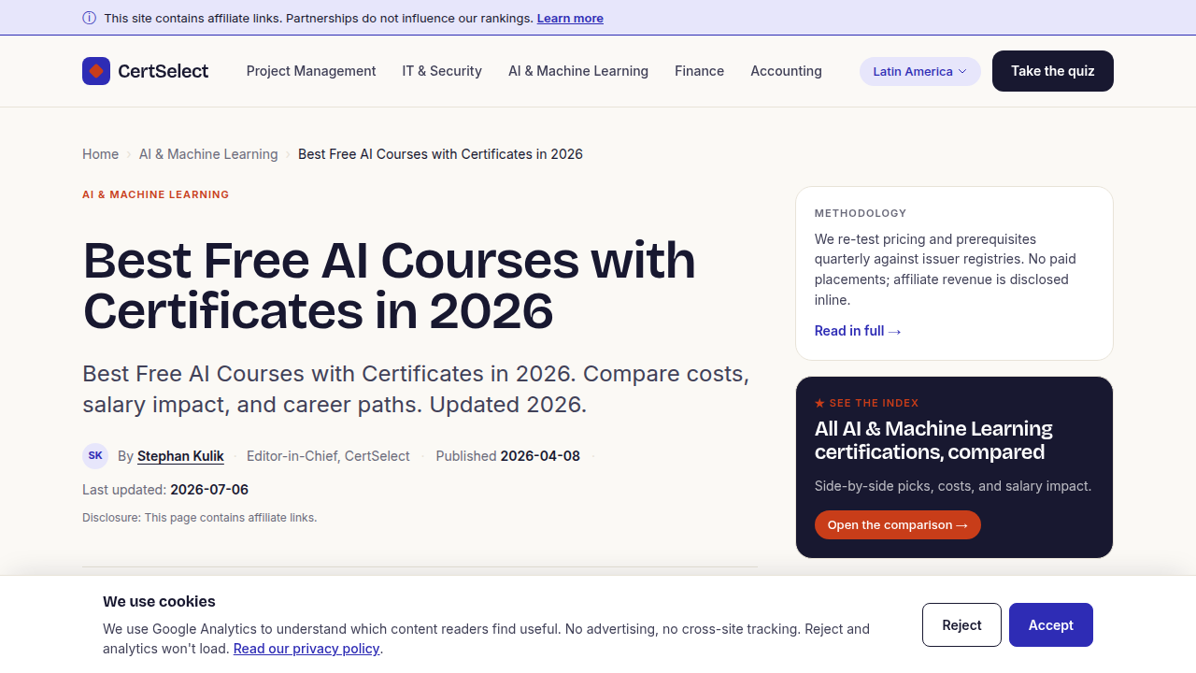The height and width of the screenshot is (673, 1196).
Task: Click Editor-in-Chief, CertSelect text
Action: pos(328,456)
